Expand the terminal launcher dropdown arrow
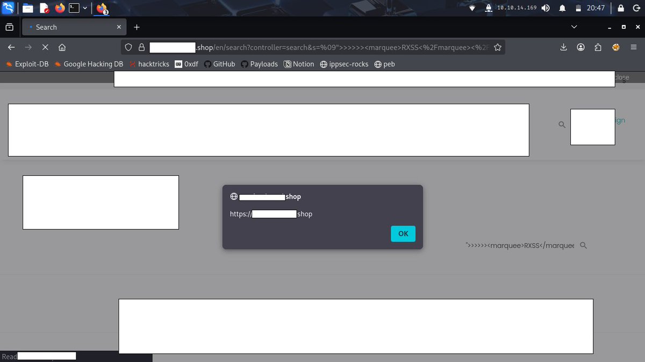This screenshot has height=362, width=645. 85,8
